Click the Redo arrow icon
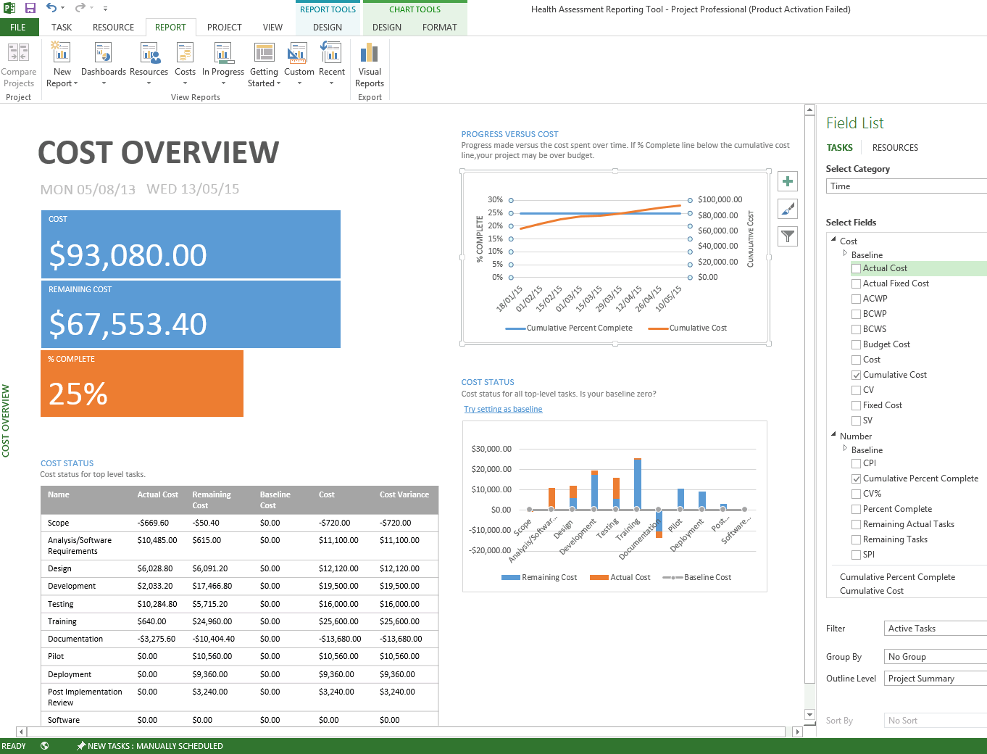 80,8
